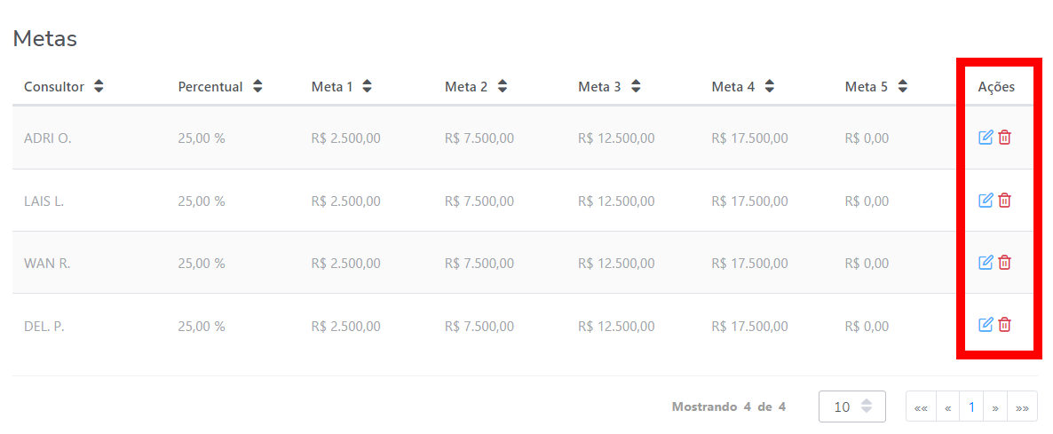The width and height of the screenshot is (1053, 434).
Task: Sort table by Consultor column
Action: [99, 87]
